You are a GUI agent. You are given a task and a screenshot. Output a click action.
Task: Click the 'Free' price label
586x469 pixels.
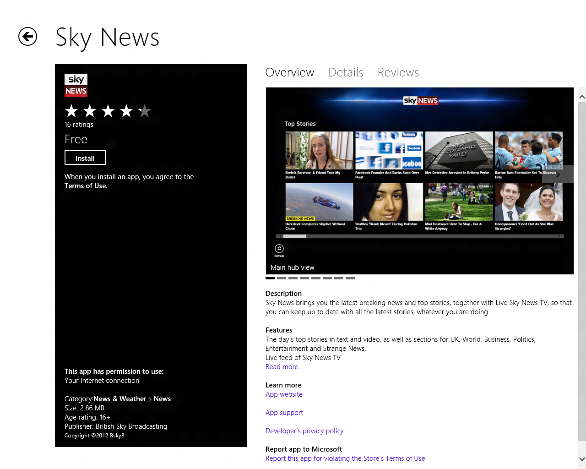(76, 139)
